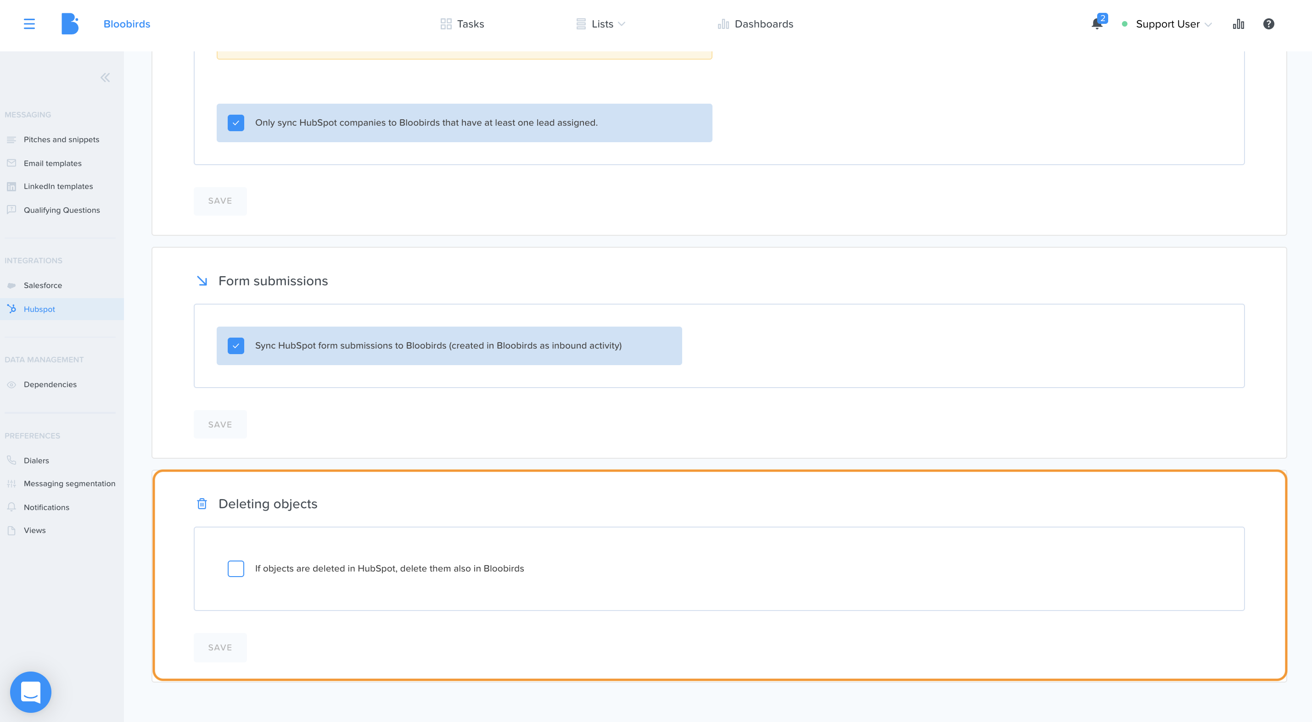This screenshot has width=1312, height=722.
Task: Click the Bloobirds logo icon
Action: click(70, 24)
